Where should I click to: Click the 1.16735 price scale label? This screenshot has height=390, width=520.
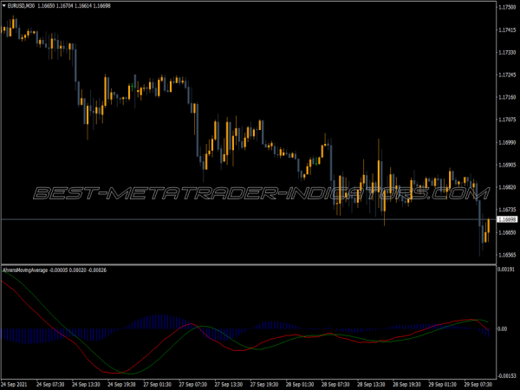507,210
